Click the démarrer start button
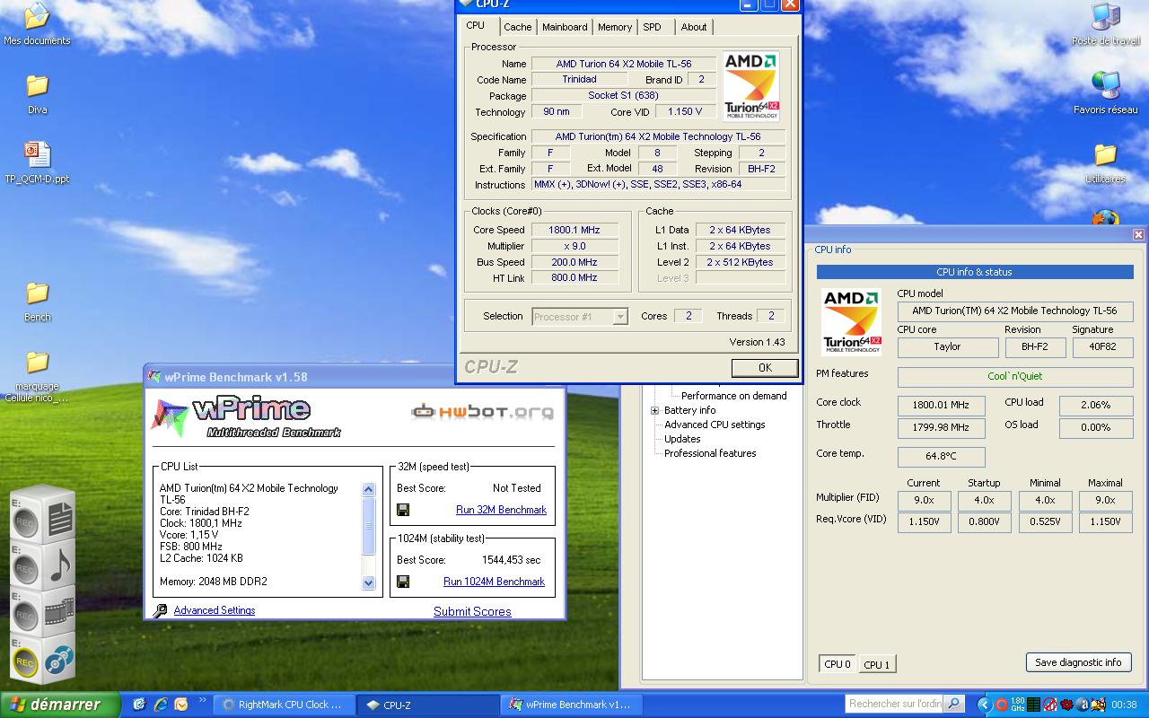1149x718 pixels. tap(59, 705)
